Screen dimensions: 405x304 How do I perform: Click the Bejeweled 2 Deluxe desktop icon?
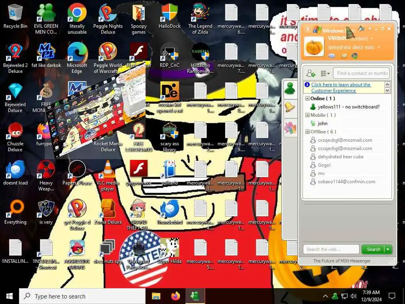coord(15,59)
